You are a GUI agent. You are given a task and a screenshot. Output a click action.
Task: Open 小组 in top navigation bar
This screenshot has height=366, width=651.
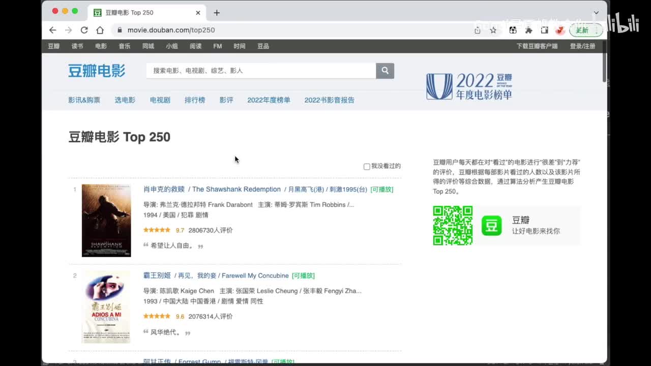tap(172, 46)
